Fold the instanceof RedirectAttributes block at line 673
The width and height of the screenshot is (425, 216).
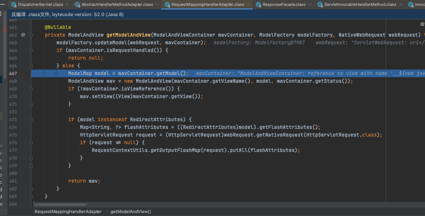[31, 120]
